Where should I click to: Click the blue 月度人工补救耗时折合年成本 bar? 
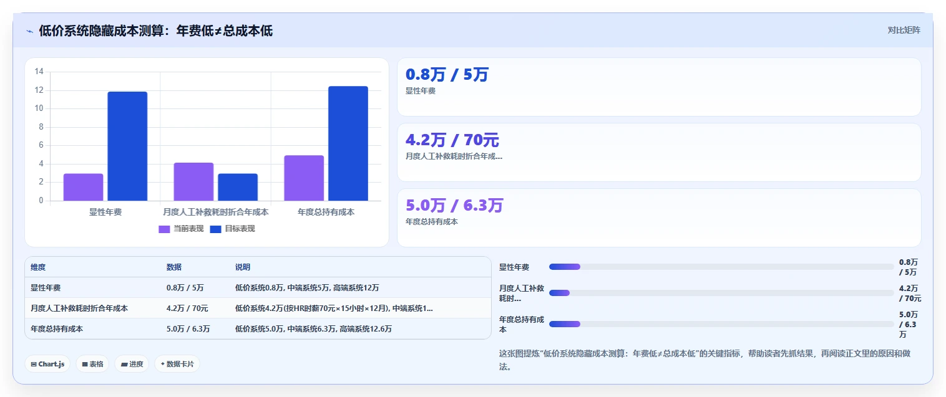tap(238, 187)
